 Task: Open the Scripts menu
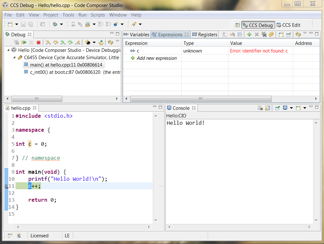point(98,15)
